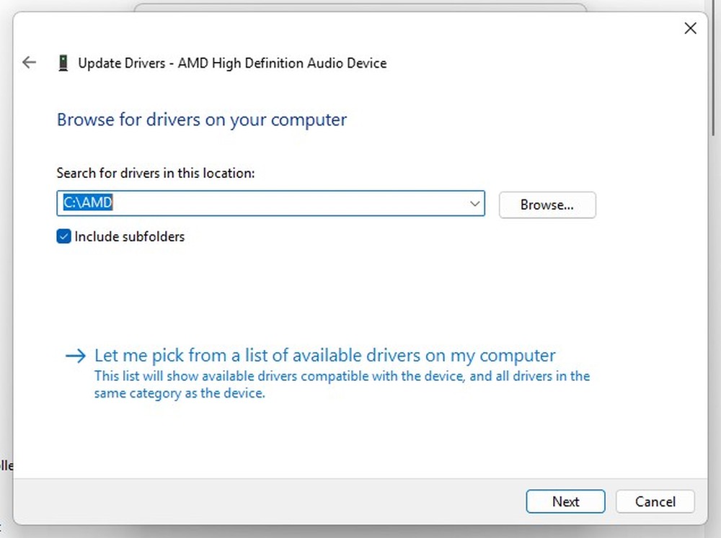Choose 'Let me pick from a list of available drivers'
The image size is (721, 538).
click(x=324, y=355)
